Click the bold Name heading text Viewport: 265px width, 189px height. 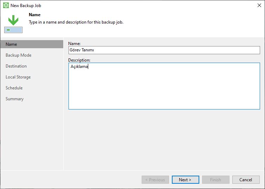click(35, 15)
